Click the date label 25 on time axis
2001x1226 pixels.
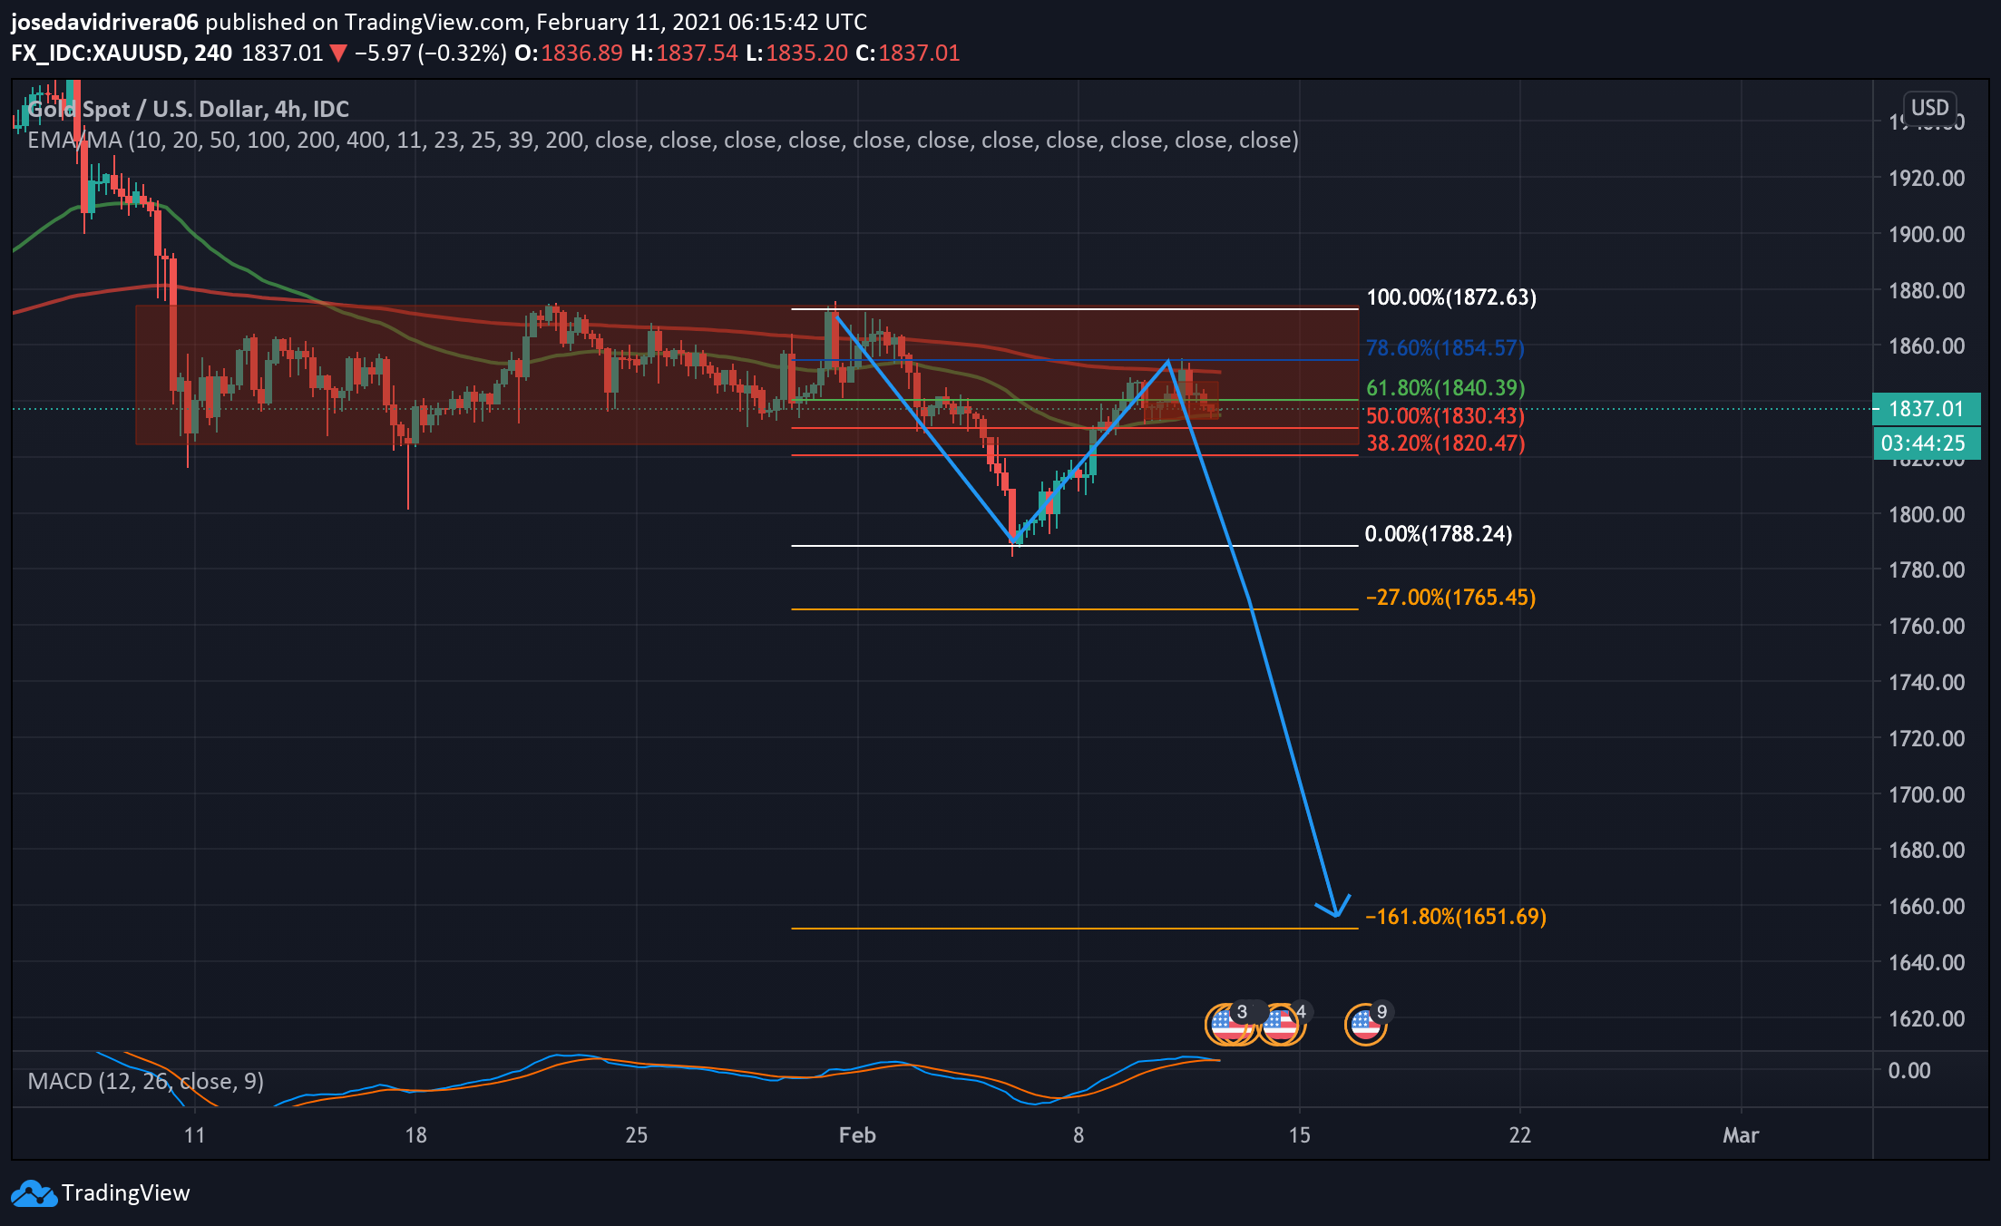pos(637,1135)
